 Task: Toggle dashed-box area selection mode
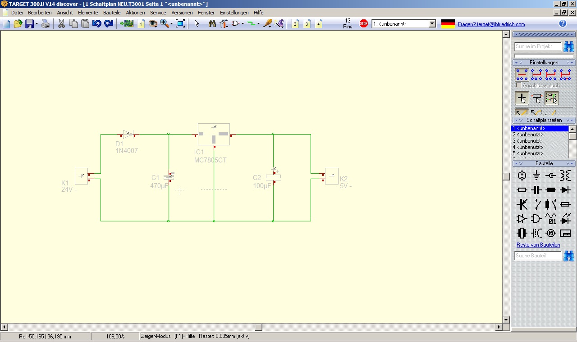click(551, 98)
